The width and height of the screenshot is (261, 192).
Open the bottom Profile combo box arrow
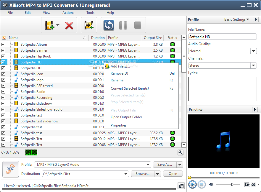pos(148,165)
